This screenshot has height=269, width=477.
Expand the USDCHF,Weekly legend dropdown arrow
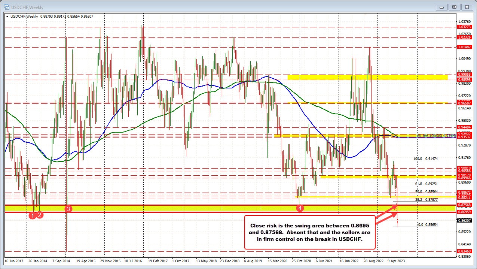(7, 16)
